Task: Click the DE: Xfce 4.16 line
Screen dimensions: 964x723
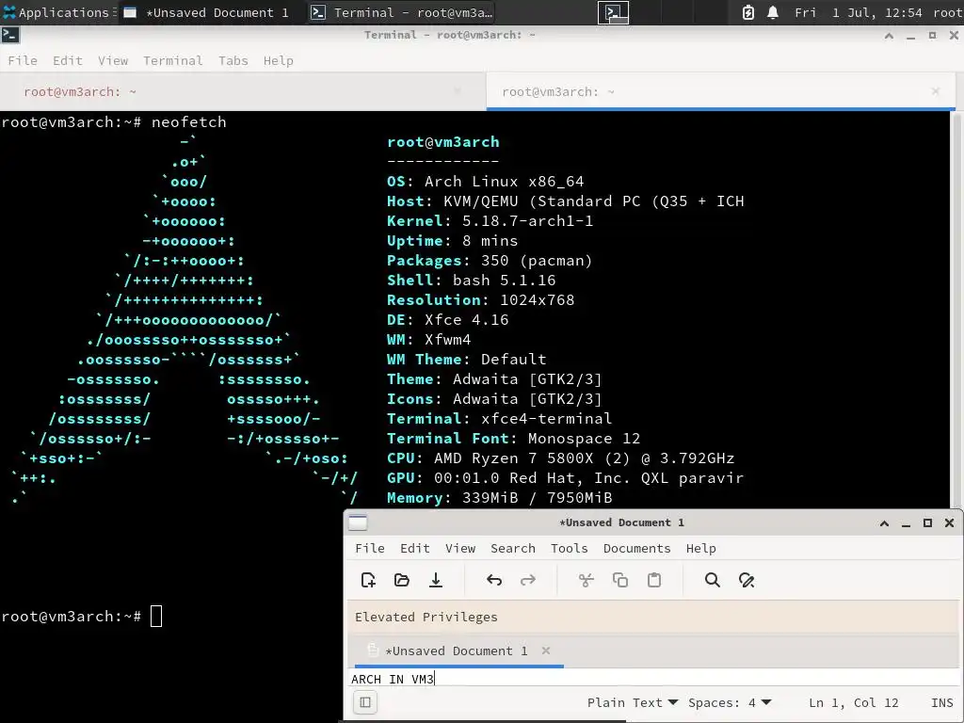Action: point(447,320)
